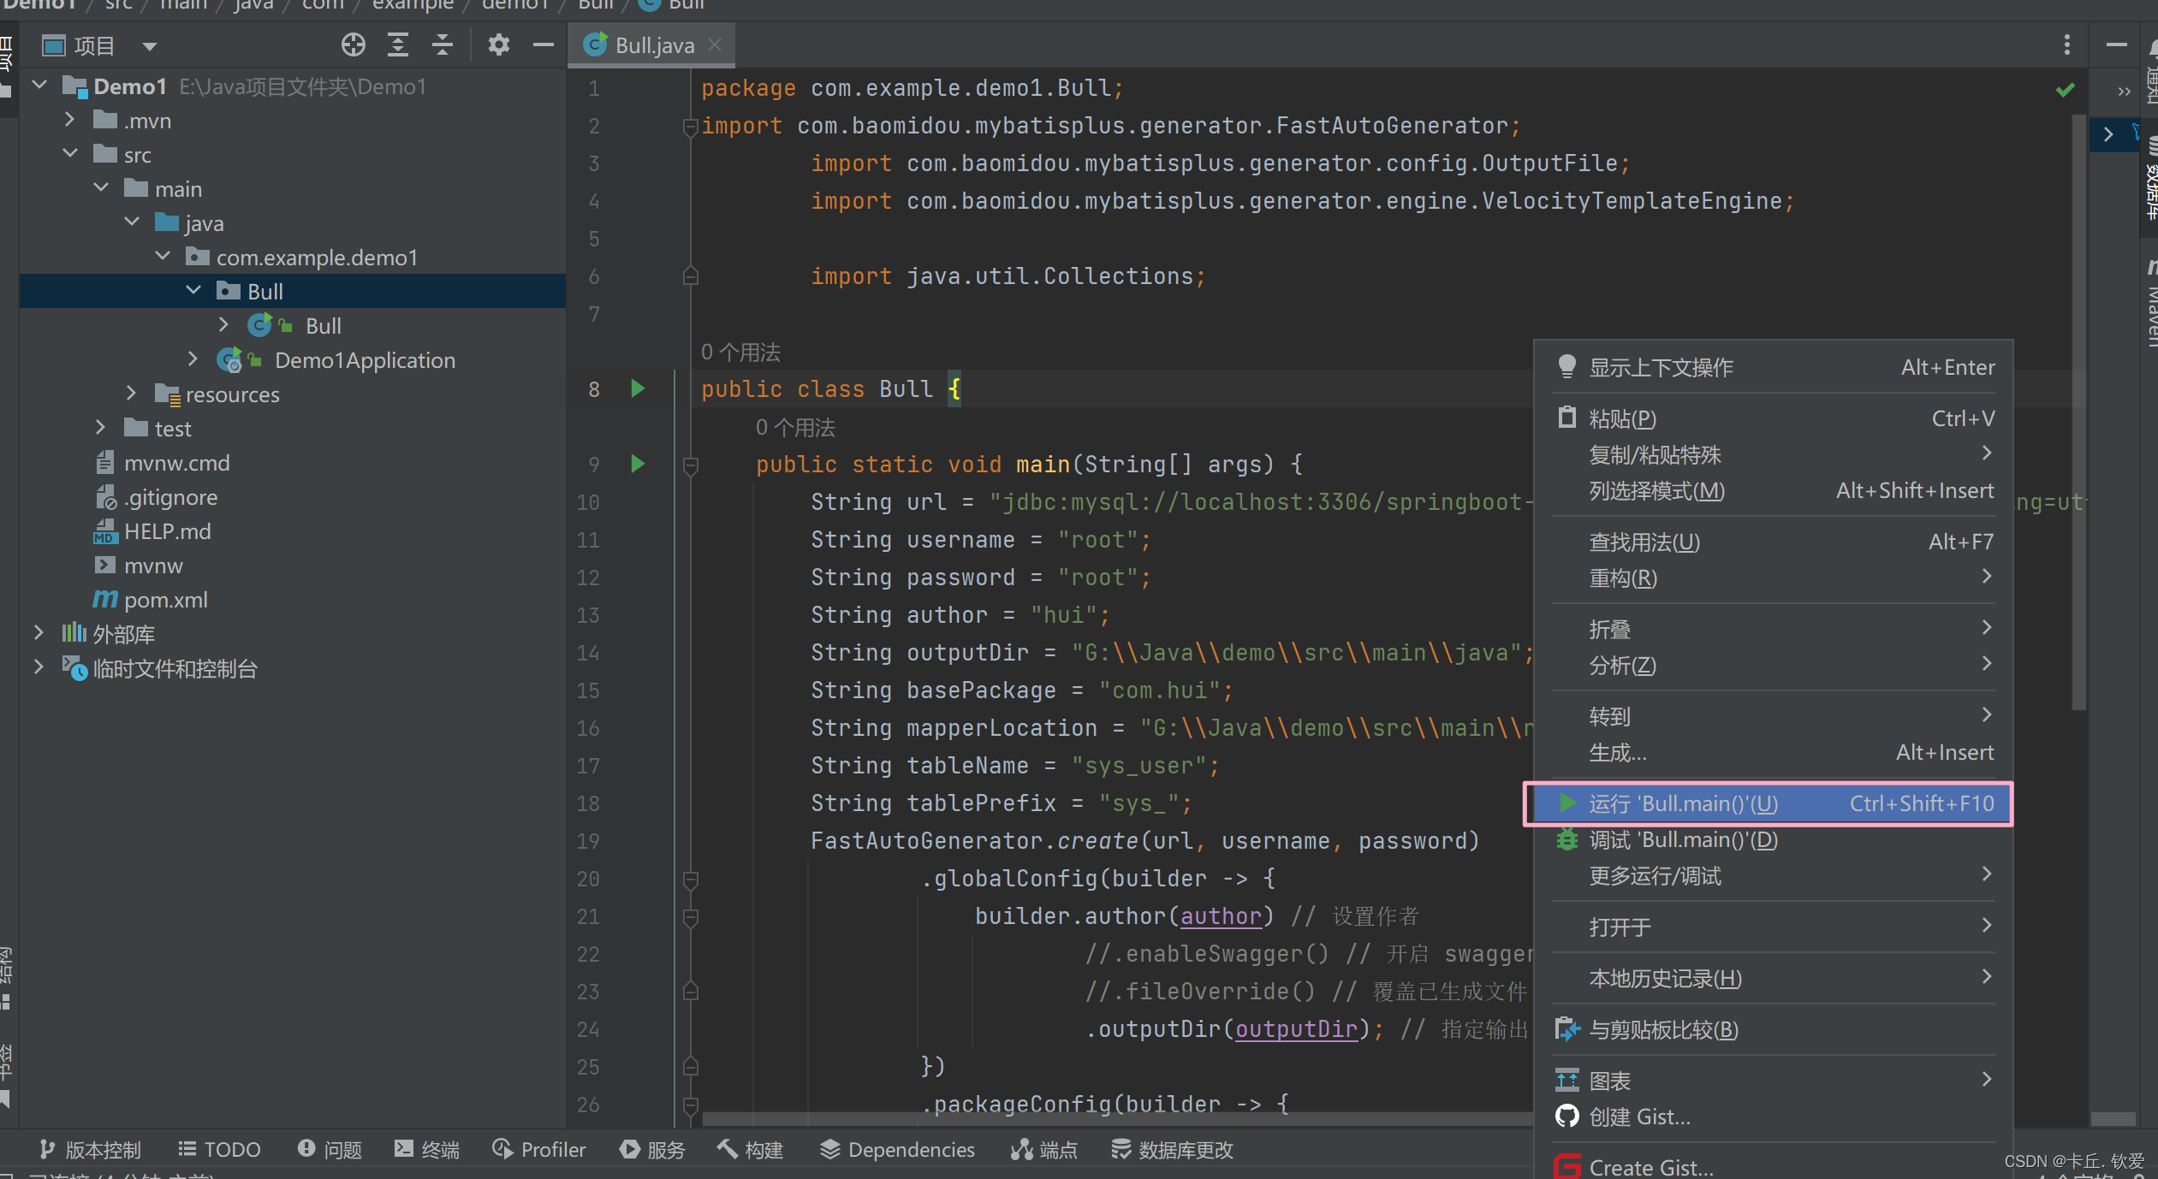Click the lightbulb Show Context Actions entry
Viewport: 2158px width, 1179px height.
(1774, 368)
